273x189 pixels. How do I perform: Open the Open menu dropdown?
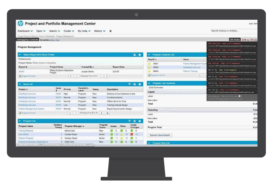41,31
